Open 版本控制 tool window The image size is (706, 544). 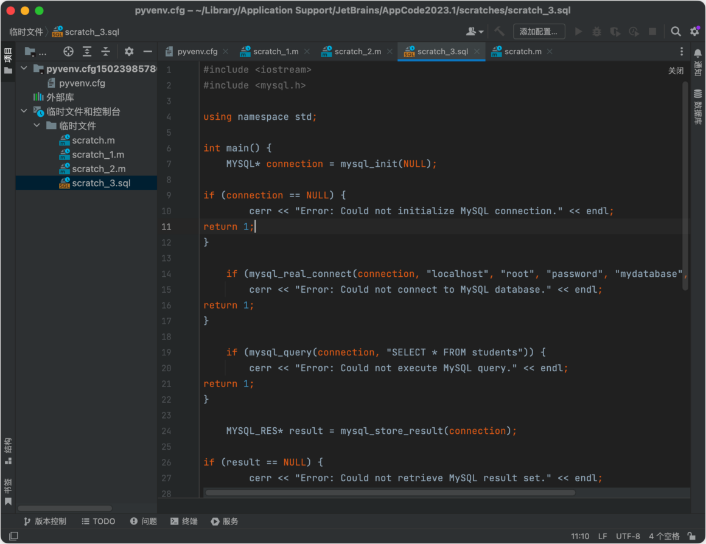(x=45, y=521)
